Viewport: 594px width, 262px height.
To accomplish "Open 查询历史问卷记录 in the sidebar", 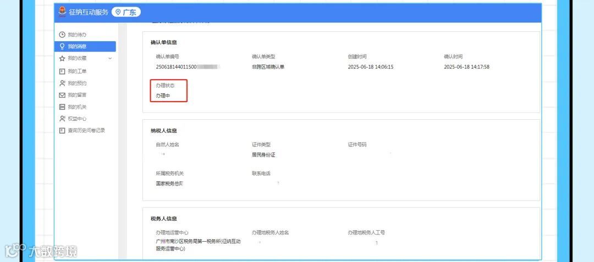I will pyautogui.click(x=86, y=130).
